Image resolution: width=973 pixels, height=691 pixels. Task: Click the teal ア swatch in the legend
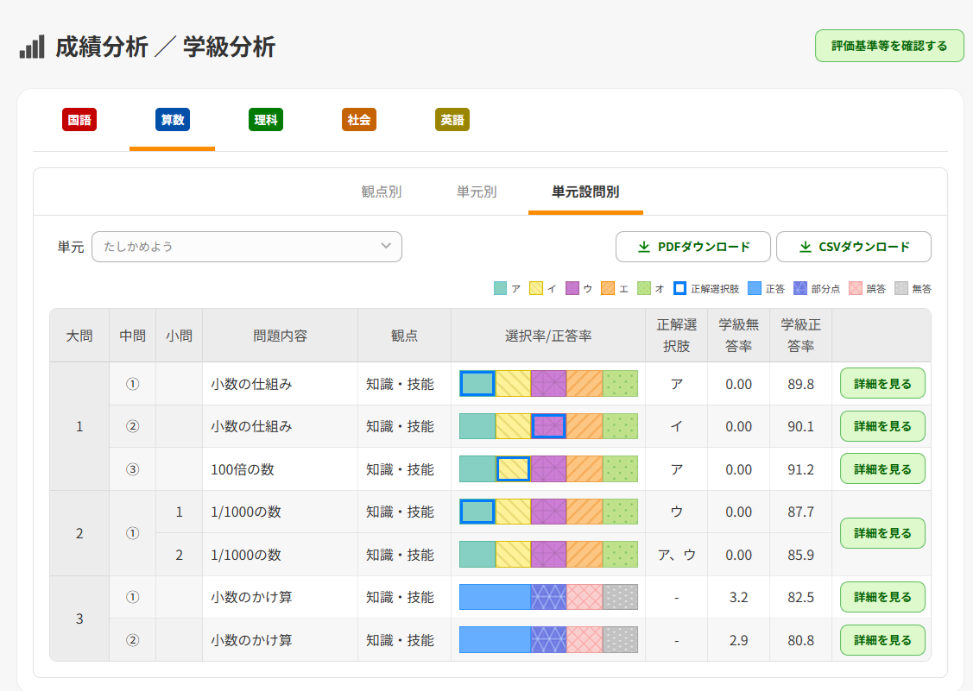click(x=500, y=288)
